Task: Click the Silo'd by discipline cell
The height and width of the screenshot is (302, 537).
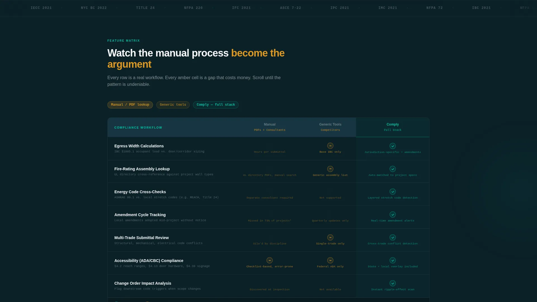Action: 270,244
